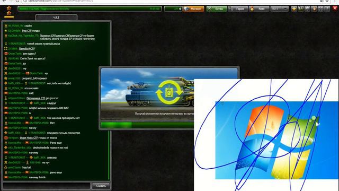Switch to fullscreen with the fullscreen icon
Viewport: 339px width, 191px height.
320,9
